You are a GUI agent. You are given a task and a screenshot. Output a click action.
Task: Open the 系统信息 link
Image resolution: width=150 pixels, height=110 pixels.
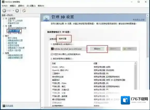(9, 106)
